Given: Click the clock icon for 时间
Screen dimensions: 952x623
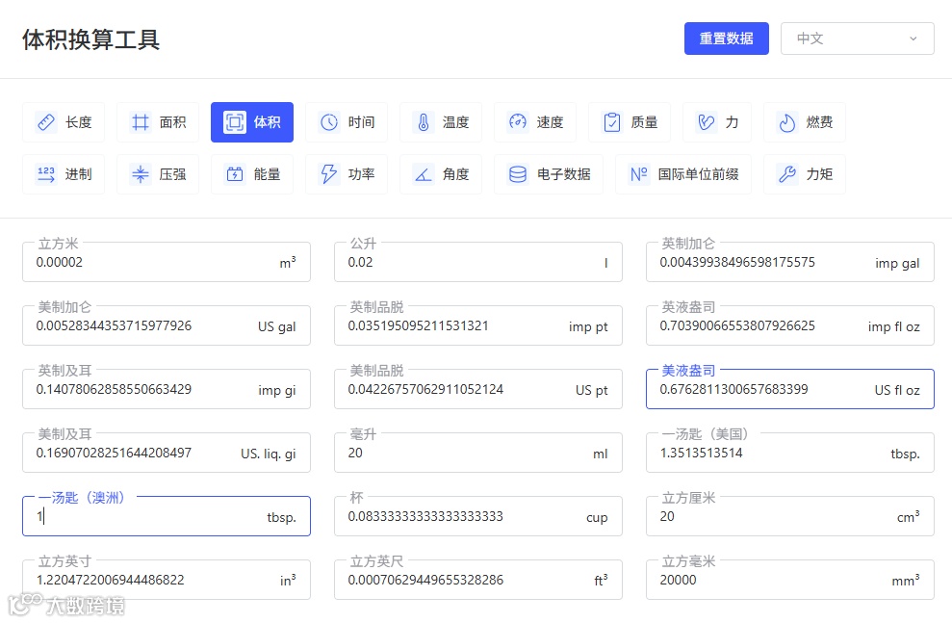Looking at the screenshot, I should point(329,122).
